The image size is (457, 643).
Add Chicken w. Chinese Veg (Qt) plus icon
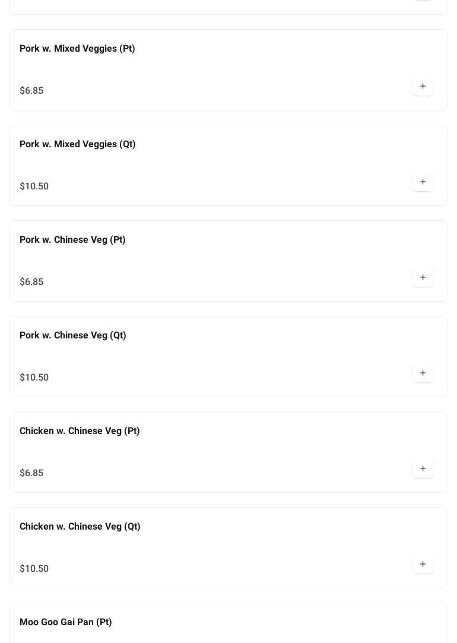click(423, 565)
